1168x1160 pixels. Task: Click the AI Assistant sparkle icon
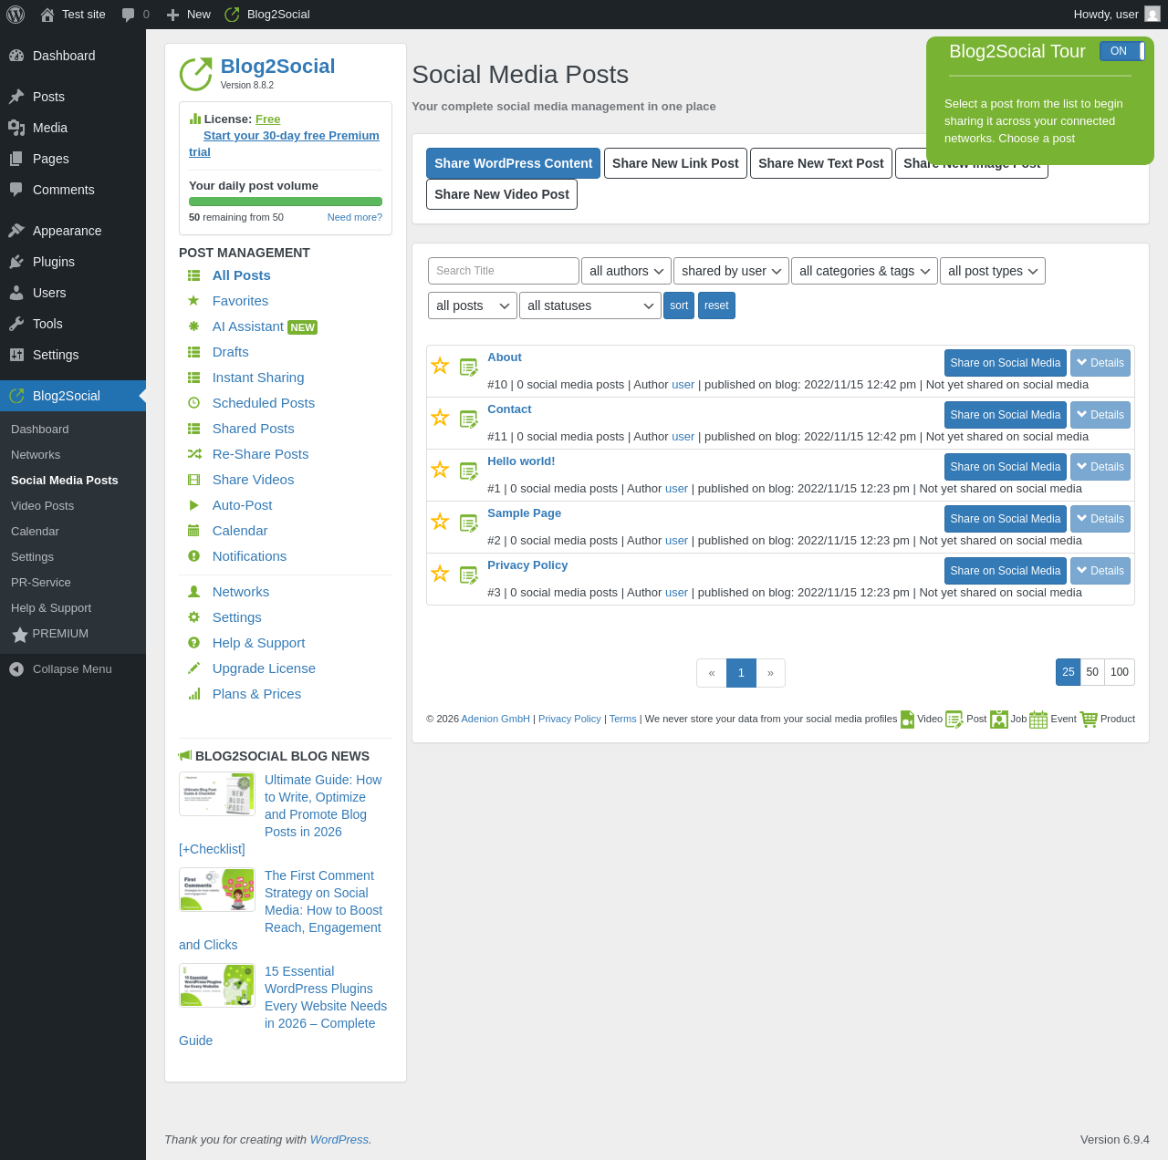tap(193, 326)
